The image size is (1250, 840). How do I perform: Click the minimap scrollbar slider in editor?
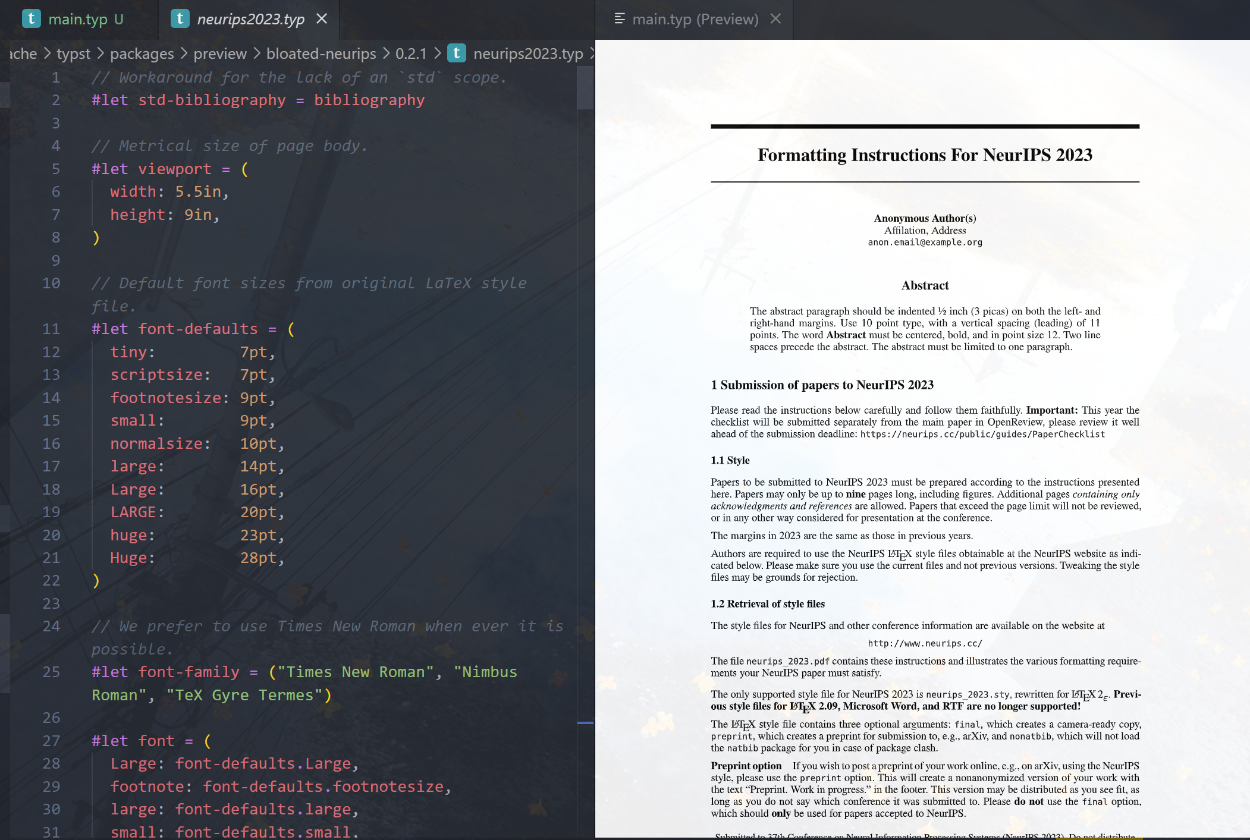click(585, 88)
